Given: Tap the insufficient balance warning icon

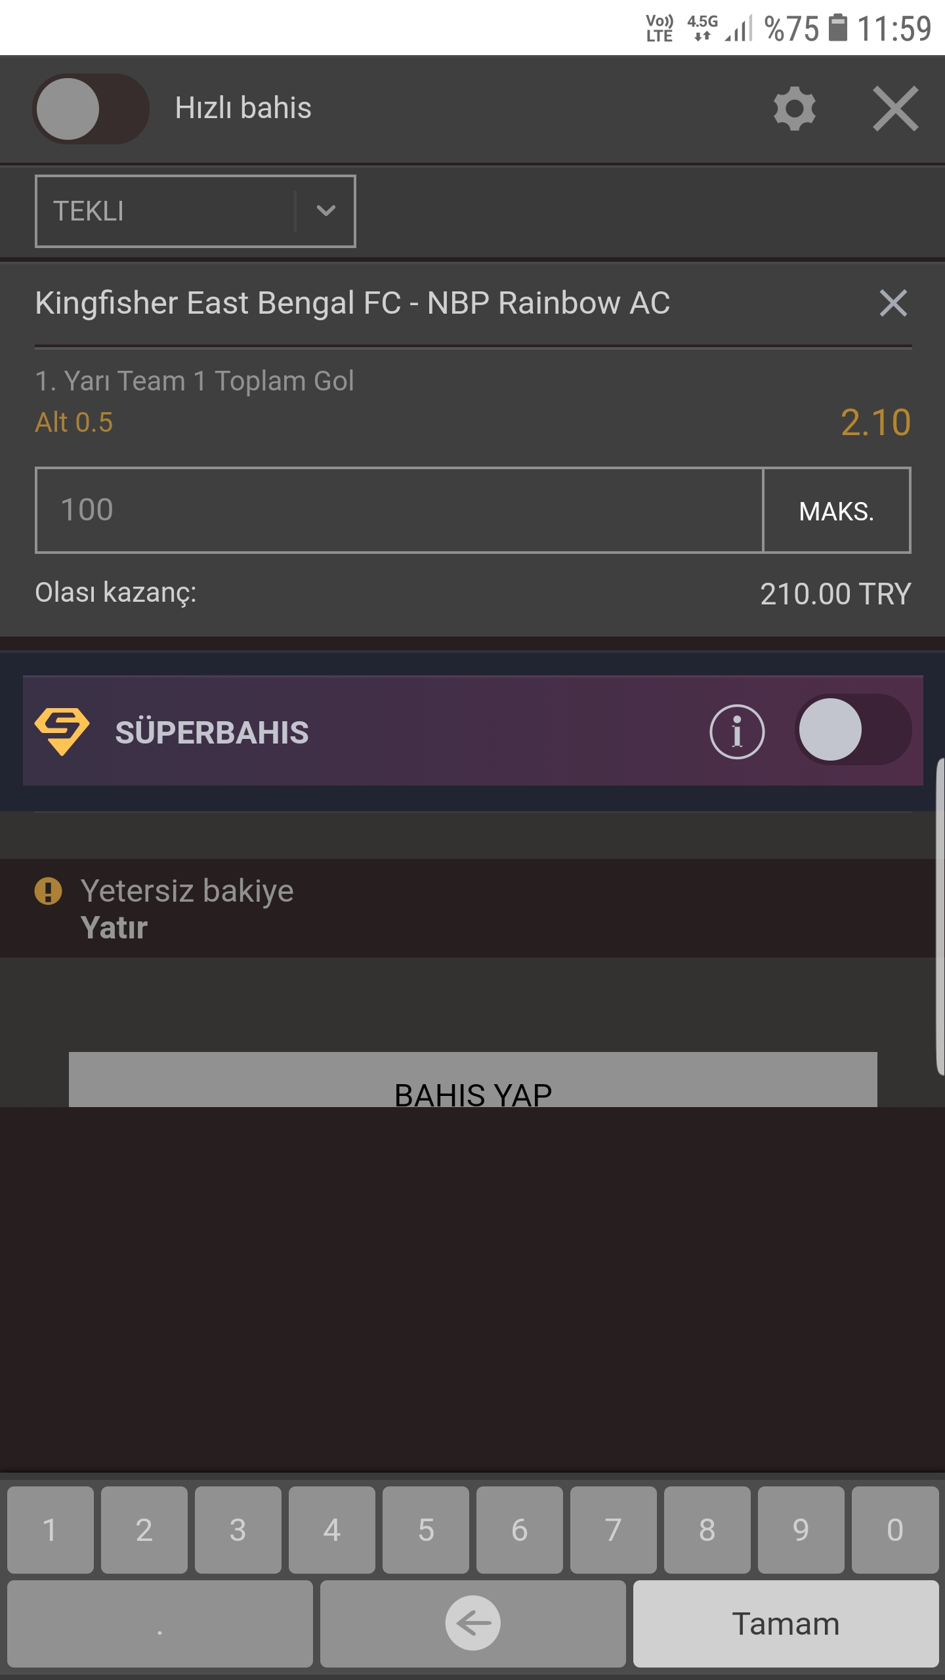Looking at the screenshot, I should click(x=48, y=892).
